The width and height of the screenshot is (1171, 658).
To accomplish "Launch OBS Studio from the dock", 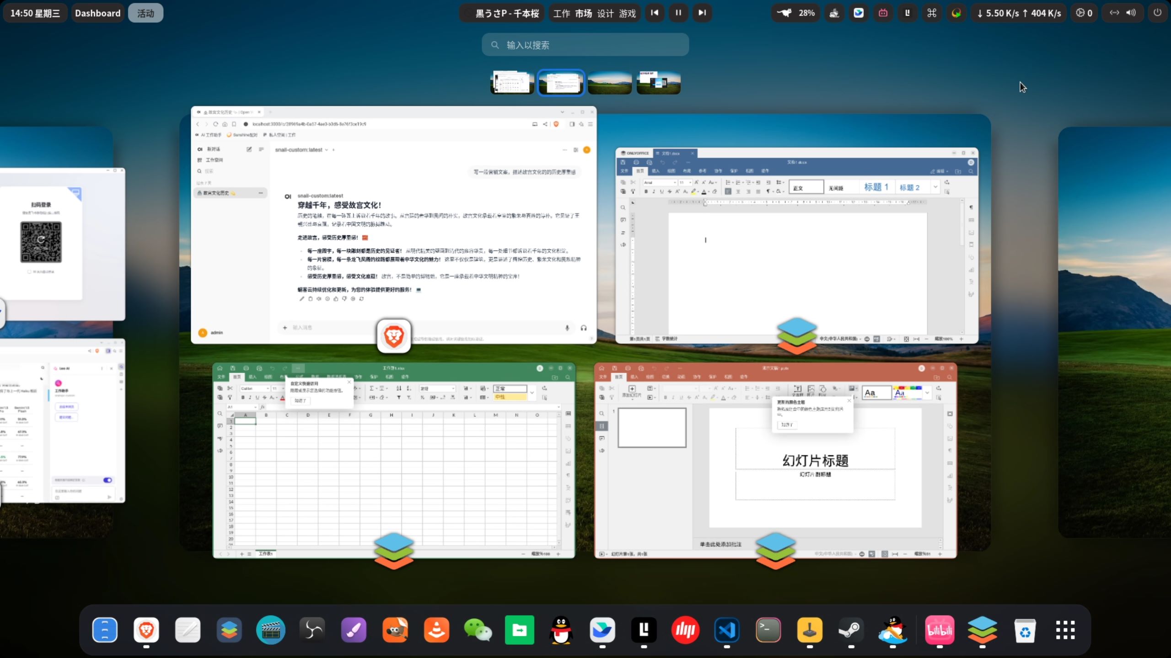I will point(312,630).
